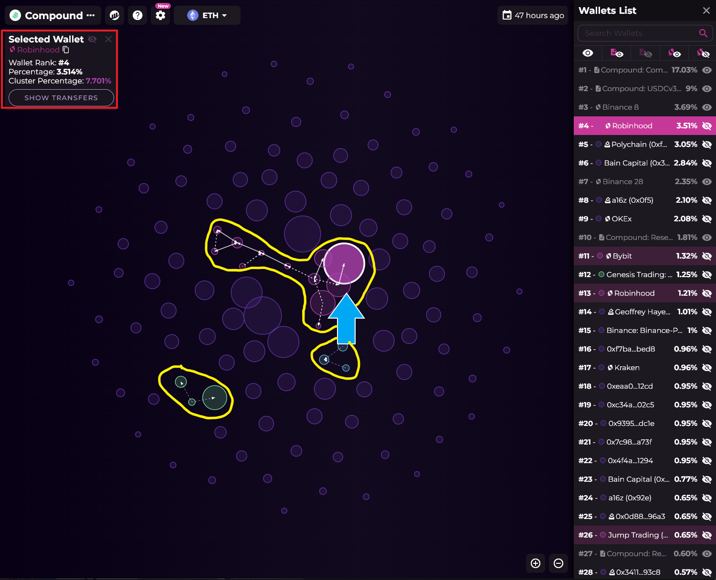Select the #22 0x4f4a...1294 row

pyautogui.click(x=645, y=461)
